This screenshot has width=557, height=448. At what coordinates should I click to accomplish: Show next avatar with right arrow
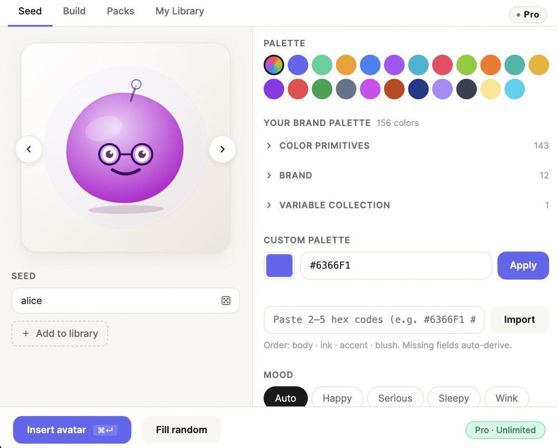pos(222,149)
